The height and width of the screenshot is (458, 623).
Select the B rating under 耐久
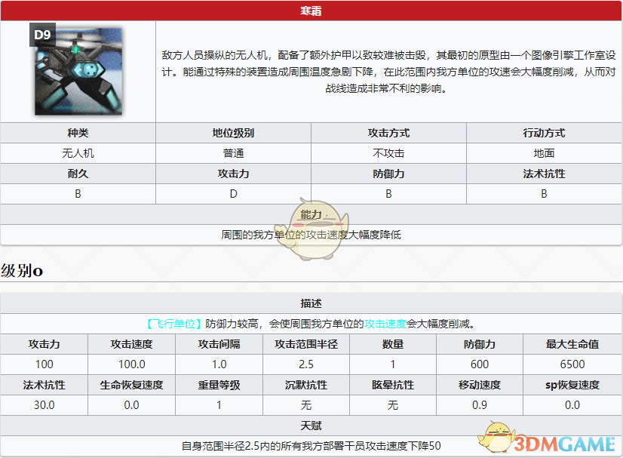pyautogui.click(x=78, y=194)
